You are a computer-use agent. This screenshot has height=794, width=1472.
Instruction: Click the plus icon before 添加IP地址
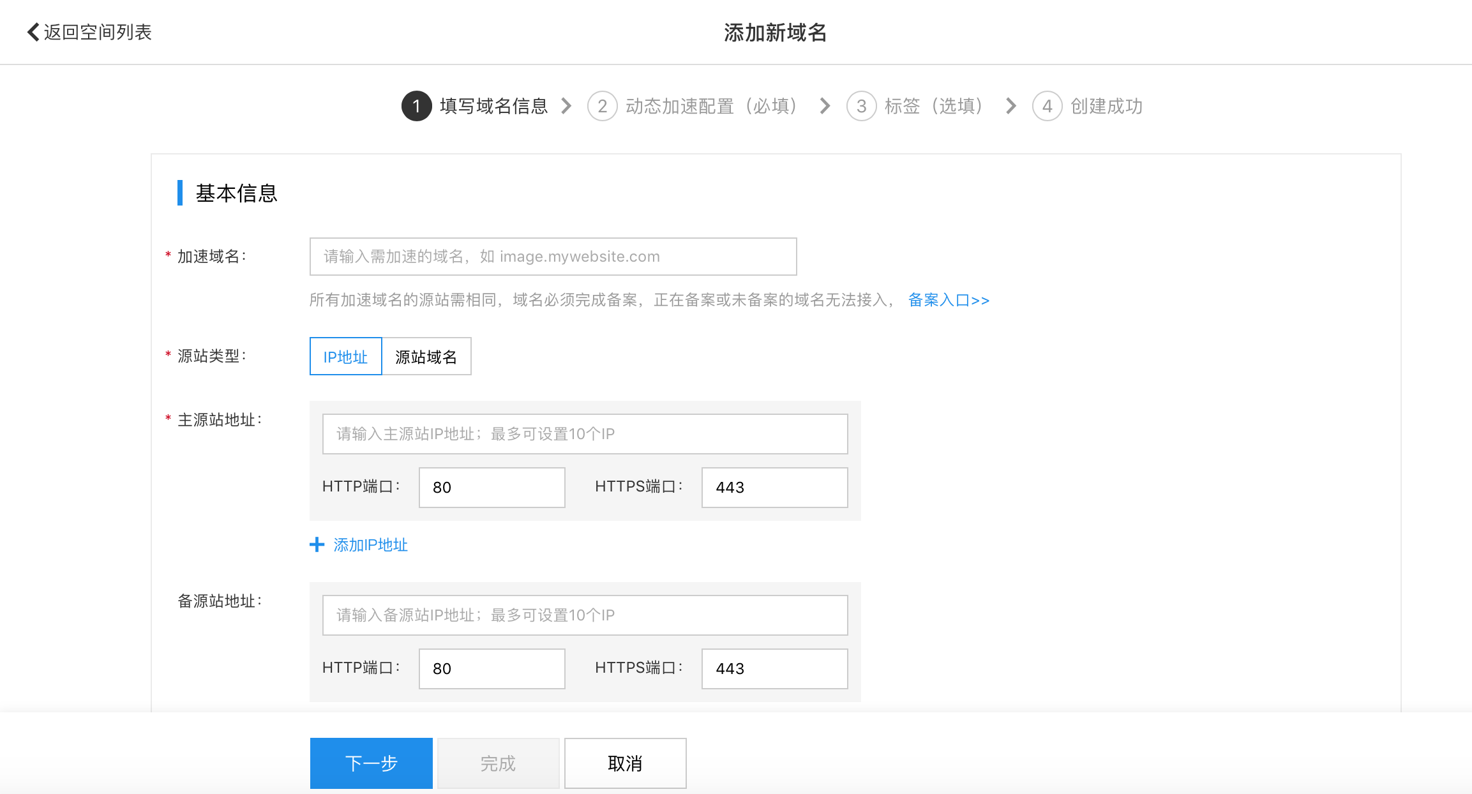point(317,544)
